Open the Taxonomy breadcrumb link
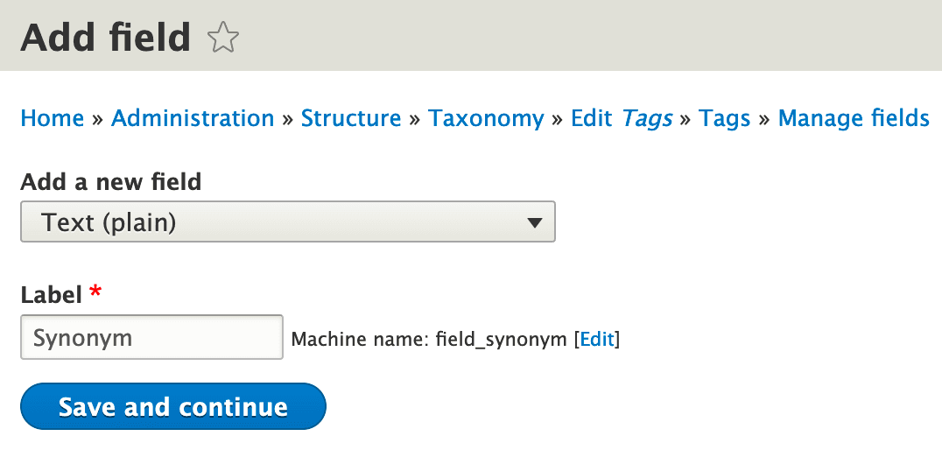Image resolution: width=942 pixels, height=450 pixels. [x=486, y=118]
